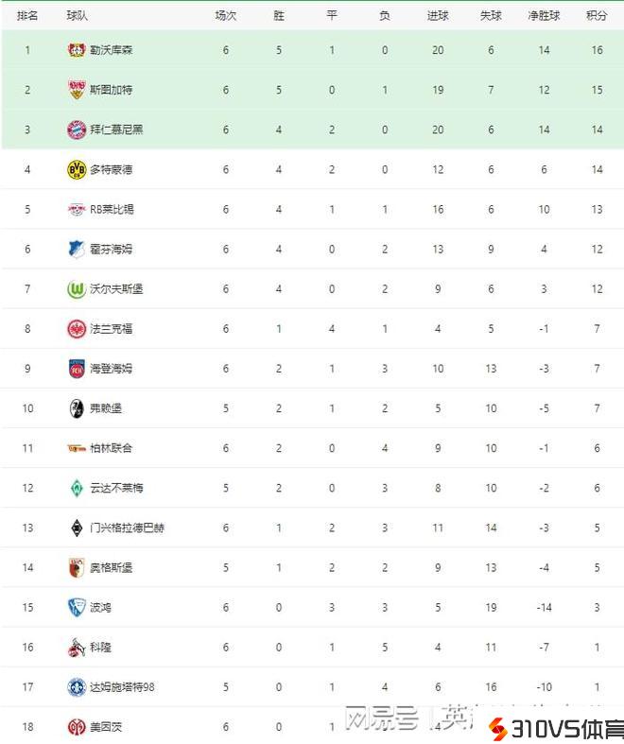
Task: Click the 场次 column header
Action: click(225, 16)
